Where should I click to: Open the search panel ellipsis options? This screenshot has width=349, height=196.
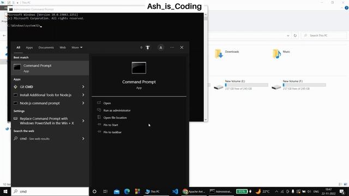coord(172,47)
